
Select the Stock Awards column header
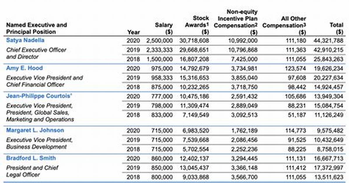coord(197,25)
